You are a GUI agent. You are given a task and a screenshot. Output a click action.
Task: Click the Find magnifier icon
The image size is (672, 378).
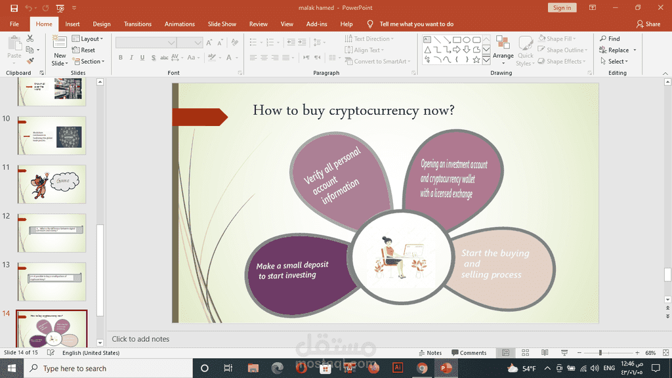click(x=603, y=39)
